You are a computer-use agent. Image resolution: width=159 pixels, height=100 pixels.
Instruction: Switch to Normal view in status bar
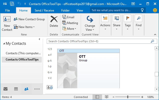[x=97, y=97]
